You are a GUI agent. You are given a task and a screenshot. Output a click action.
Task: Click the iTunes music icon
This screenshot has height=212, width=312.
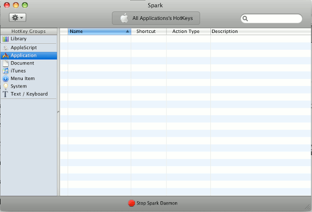coord(5,71)
